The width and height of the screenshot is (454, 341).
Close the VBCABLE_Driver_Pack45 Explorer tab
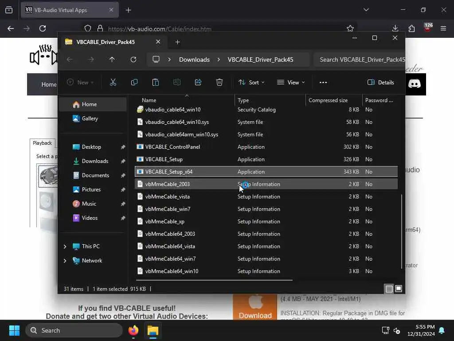coord(158,42)
